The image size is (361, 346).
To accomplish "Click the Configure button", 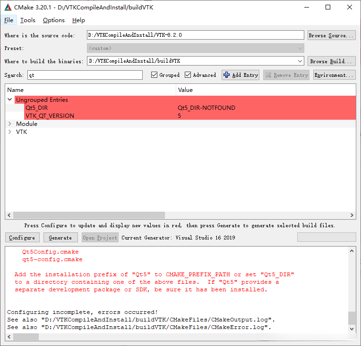I will tap(22, 238).
